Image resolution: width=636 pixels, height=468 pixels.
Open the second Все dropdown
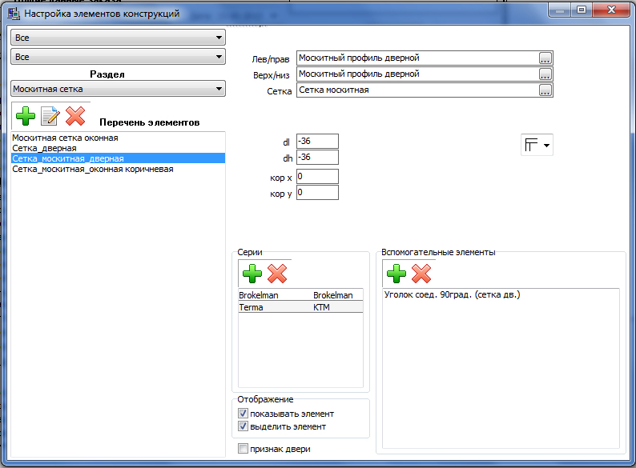click(x=118, y=57)
